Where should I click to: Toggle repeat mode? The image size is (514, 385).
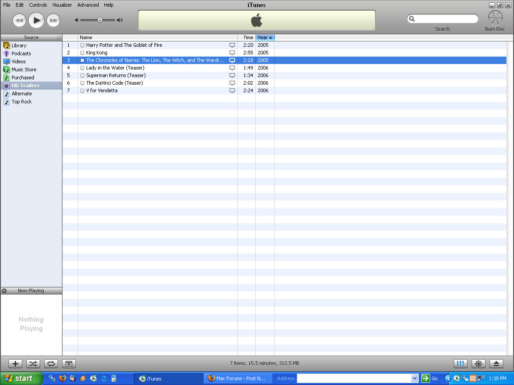click(51, 364)
